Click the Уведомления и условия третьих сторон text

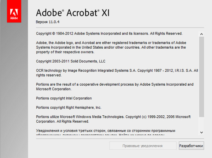106,130
